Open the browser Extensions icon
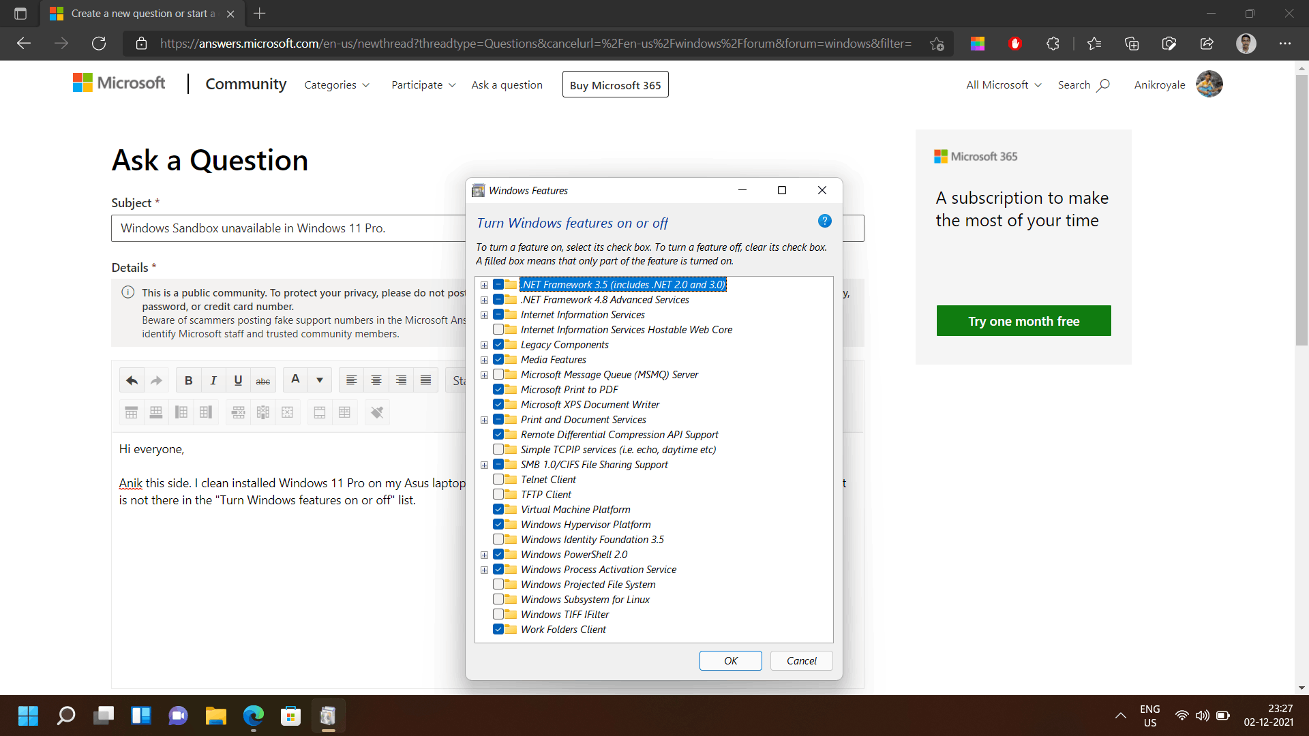This screenshot has width=1309, height=736. coord(1053,44)
